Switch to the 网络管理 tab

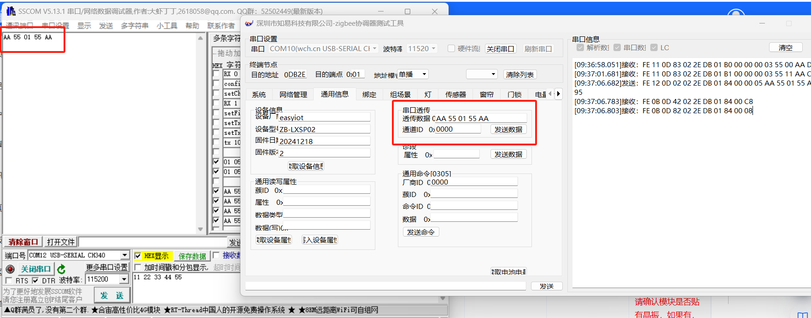tap(293, 94)
